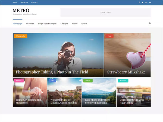Screen dimensions: 163x122
Task: Click the Advertise link in top bar
Action: pos(24,2)
